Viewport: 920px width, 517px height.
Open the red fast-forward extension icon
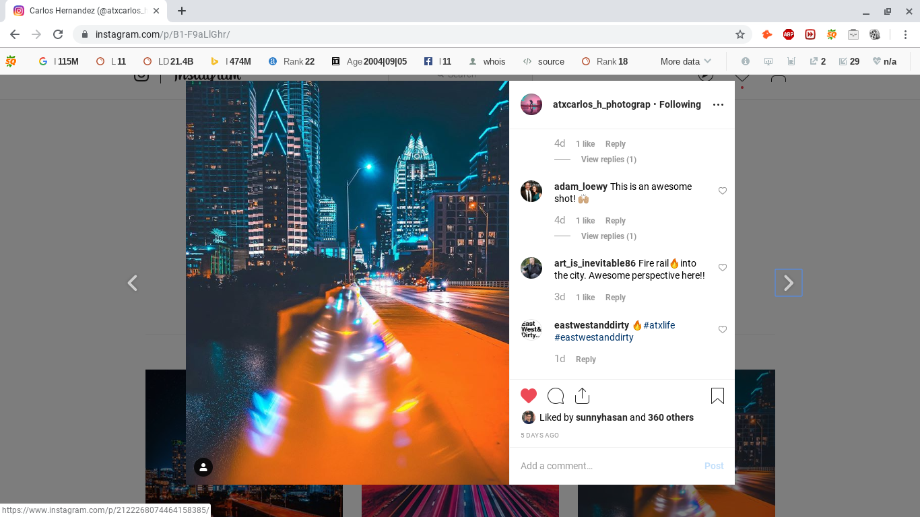[x=810, y=34]
